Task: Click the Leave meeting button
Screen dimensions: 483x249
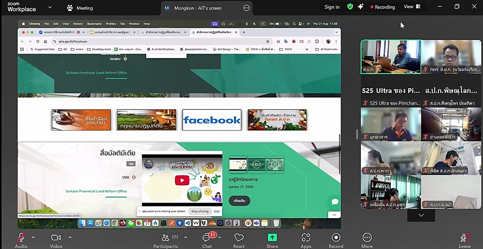Action: 465,238
